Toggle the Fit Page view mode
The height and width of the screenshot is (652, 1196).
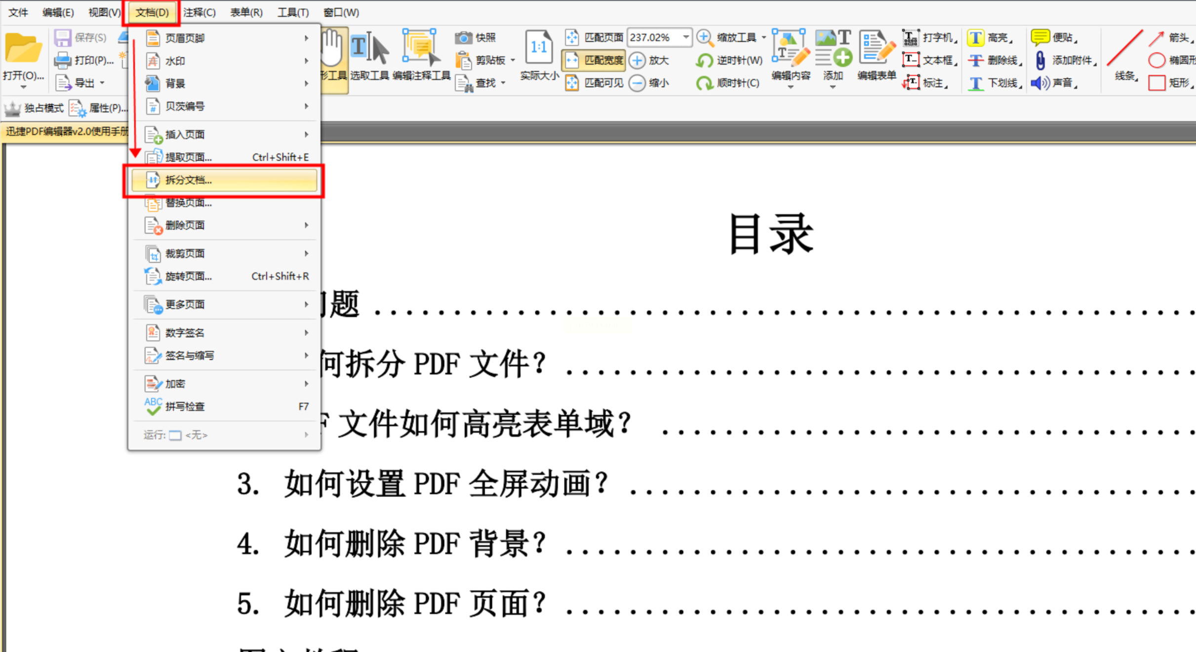[594, 37]
